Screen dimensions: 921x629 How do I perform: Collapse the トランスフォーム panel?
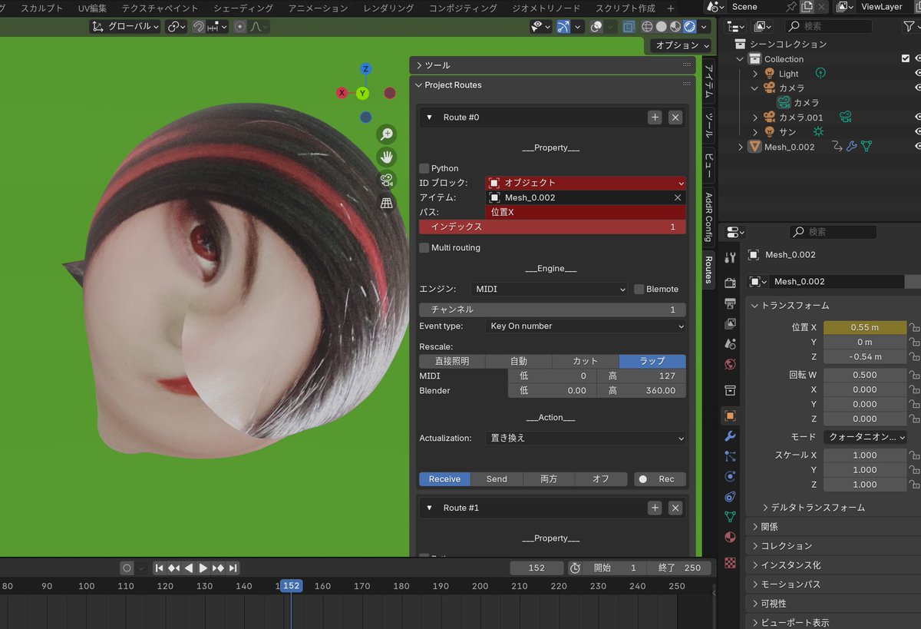794,306
